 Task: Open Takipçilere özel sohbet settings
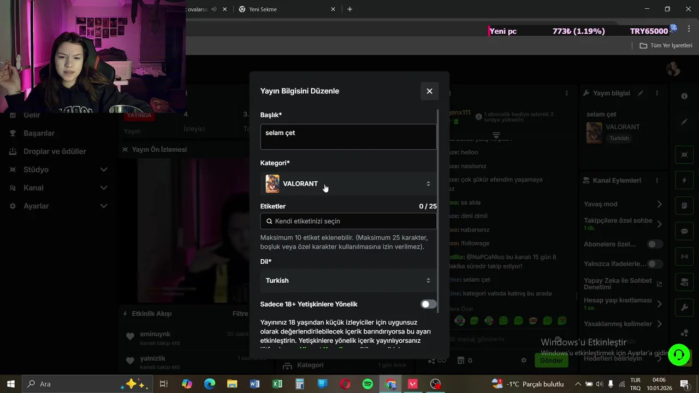tap(623, 224)
